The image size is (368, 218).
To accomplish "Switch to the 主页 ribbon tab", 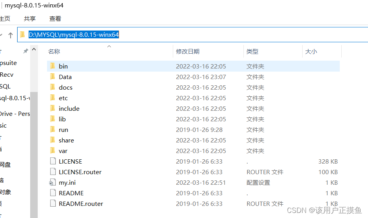I will coord(5,18).
